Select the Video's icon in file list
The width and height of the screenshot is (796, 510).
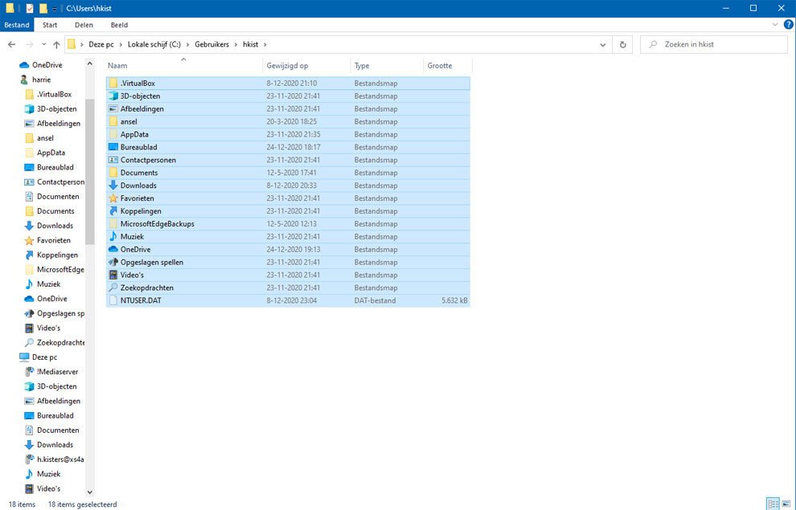click(x=113, y=275)
